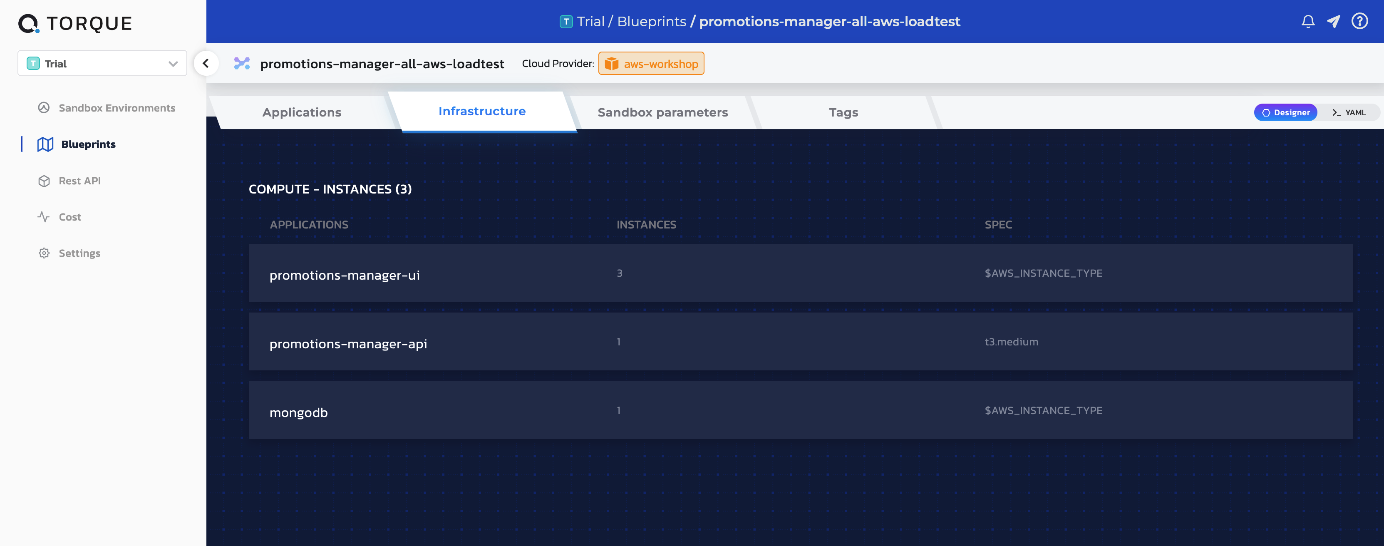Click the Trial T badge in selector
The image size is (1384, 546).
point(33,63)
